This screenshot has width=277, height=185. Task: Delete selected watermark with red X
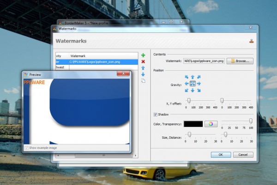(143, 62)
